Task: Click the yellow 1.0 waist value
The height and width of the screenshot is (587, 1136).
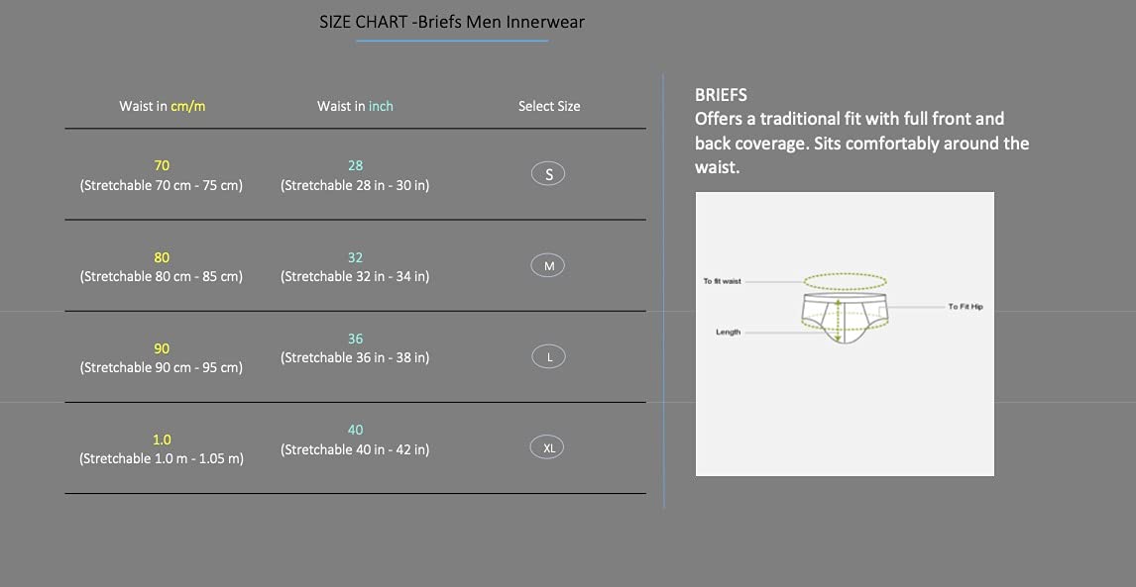Action: pyautogui.click(x=162, y=440)
